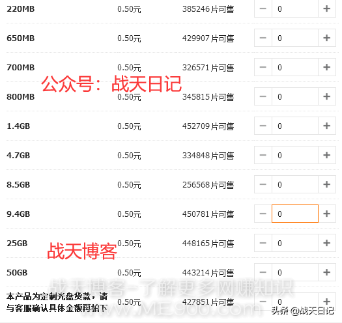Decrease quantity for the 4.7GB disc
Screen dimensions: 342x323
pos(263,155)
